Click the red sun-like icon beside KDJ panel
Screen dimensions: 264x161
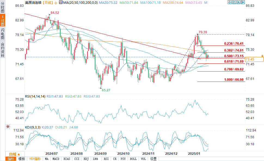pyautogui.click(x=8, y=127)
